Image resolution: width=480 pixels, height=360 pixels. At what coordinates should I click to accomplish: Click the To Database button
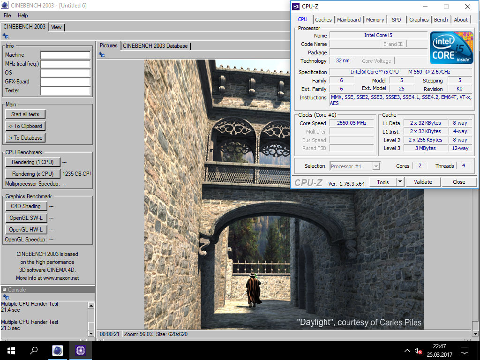(x=25, y=138)
